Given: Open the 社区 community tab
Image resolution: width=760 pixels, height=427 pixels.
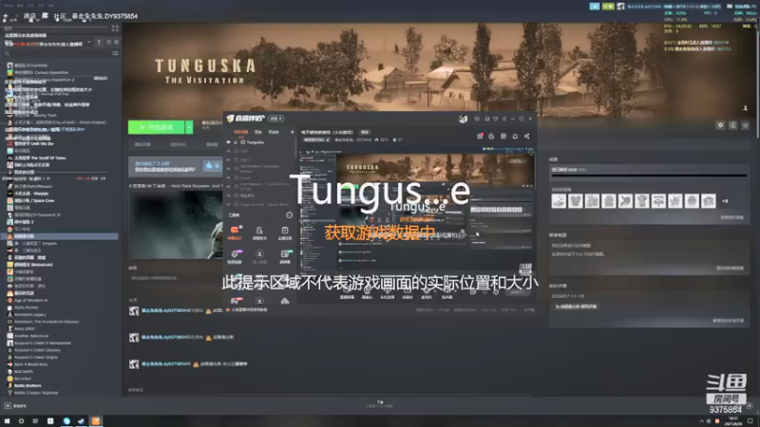Looking at the screenshot, I should [60, 16].
